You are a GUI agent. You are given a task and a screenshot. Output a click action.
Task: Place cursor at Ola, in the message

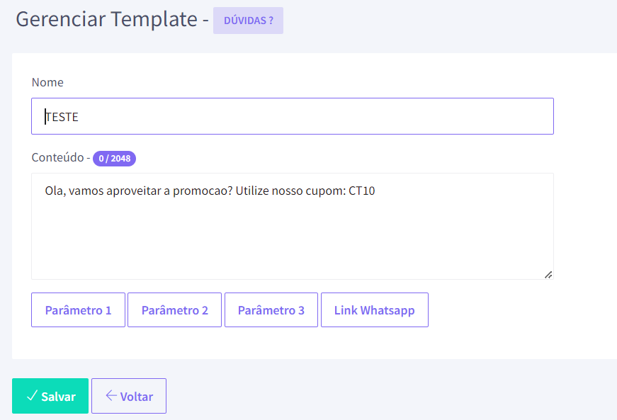[x=55, y=191]
